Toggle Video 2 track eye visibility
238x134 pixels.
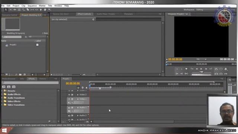(69, 95)
